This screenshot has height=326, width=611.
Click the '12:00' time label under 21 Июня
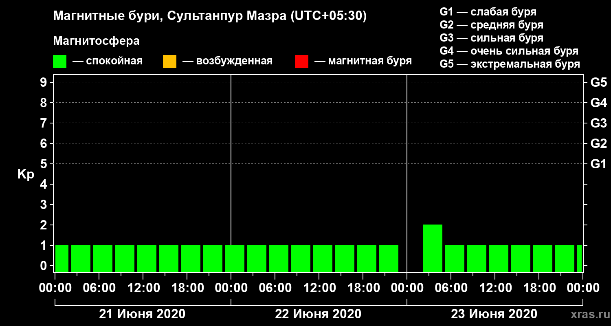coord(143,288)
